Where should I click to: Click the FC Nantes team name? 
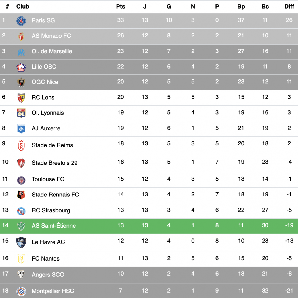coord(46,259)
